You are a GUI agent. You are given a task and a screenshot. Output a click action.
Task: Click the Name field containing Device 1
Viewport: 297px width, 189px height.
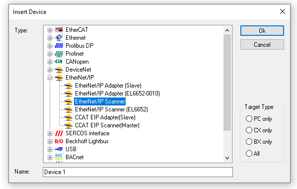tap(138, 172)
